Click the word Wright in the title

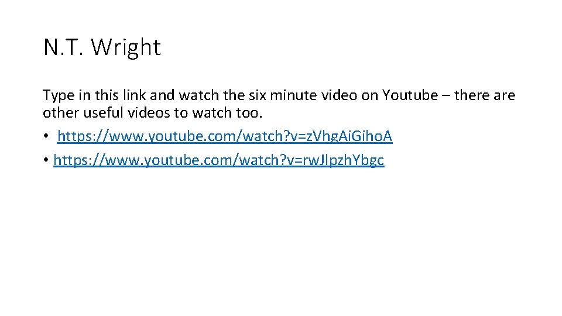(x=126, y=47)
